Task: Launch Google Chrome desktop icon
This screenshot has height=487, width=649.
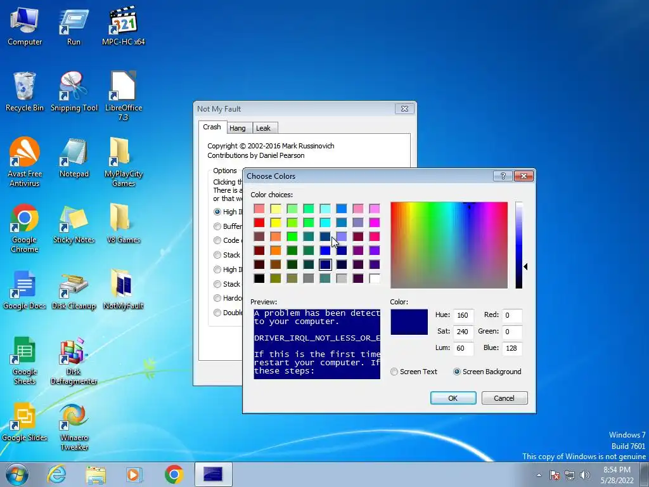Action: (25, 228)
